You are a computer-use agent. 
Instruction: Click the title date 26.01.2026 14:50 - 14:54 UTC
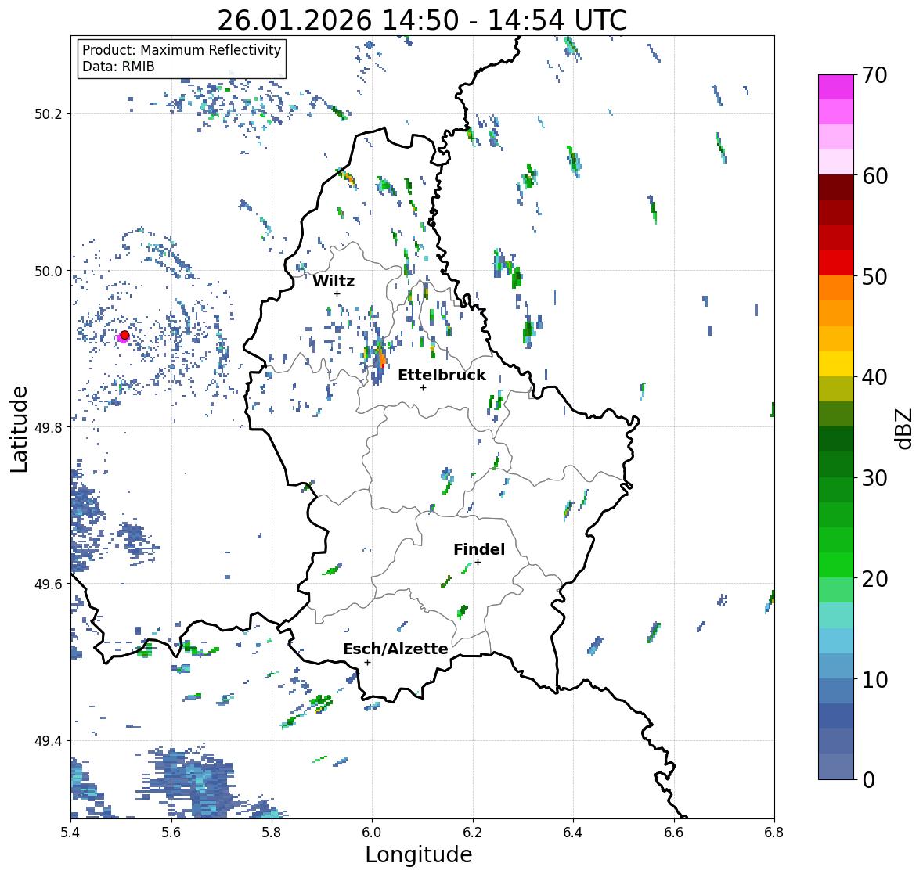tap(422, 20)
